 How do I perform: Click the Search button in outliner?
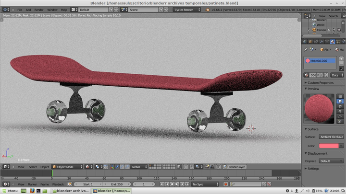(333, 16)
